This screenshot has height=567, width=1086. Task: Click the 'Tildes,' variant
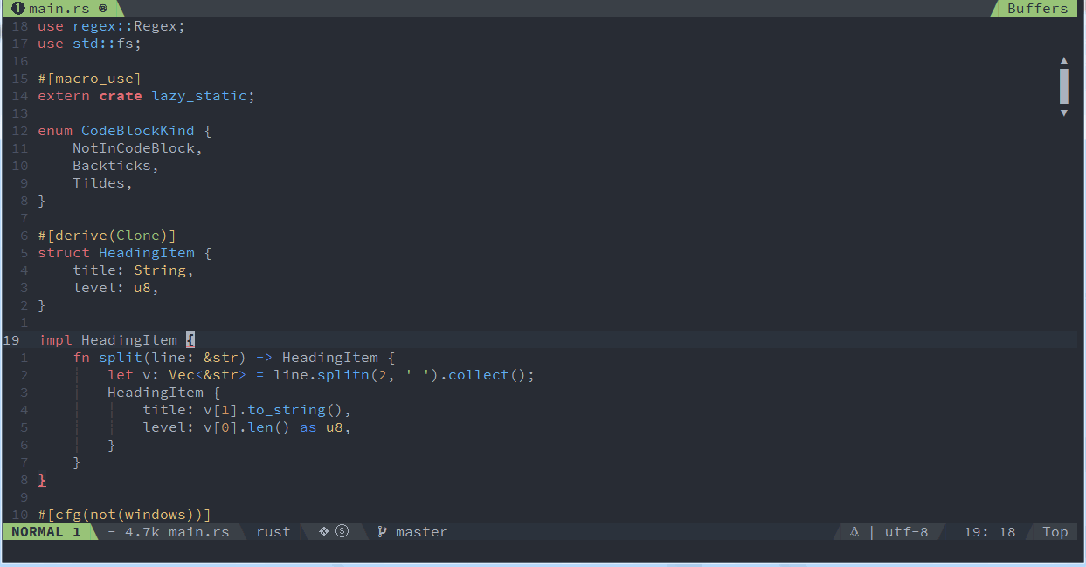103,183
